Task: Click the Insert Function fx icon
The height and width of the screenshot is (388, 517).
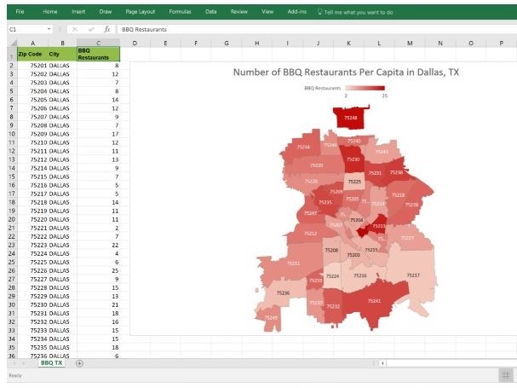Action: pyautogui.click(x=107, y=29)
